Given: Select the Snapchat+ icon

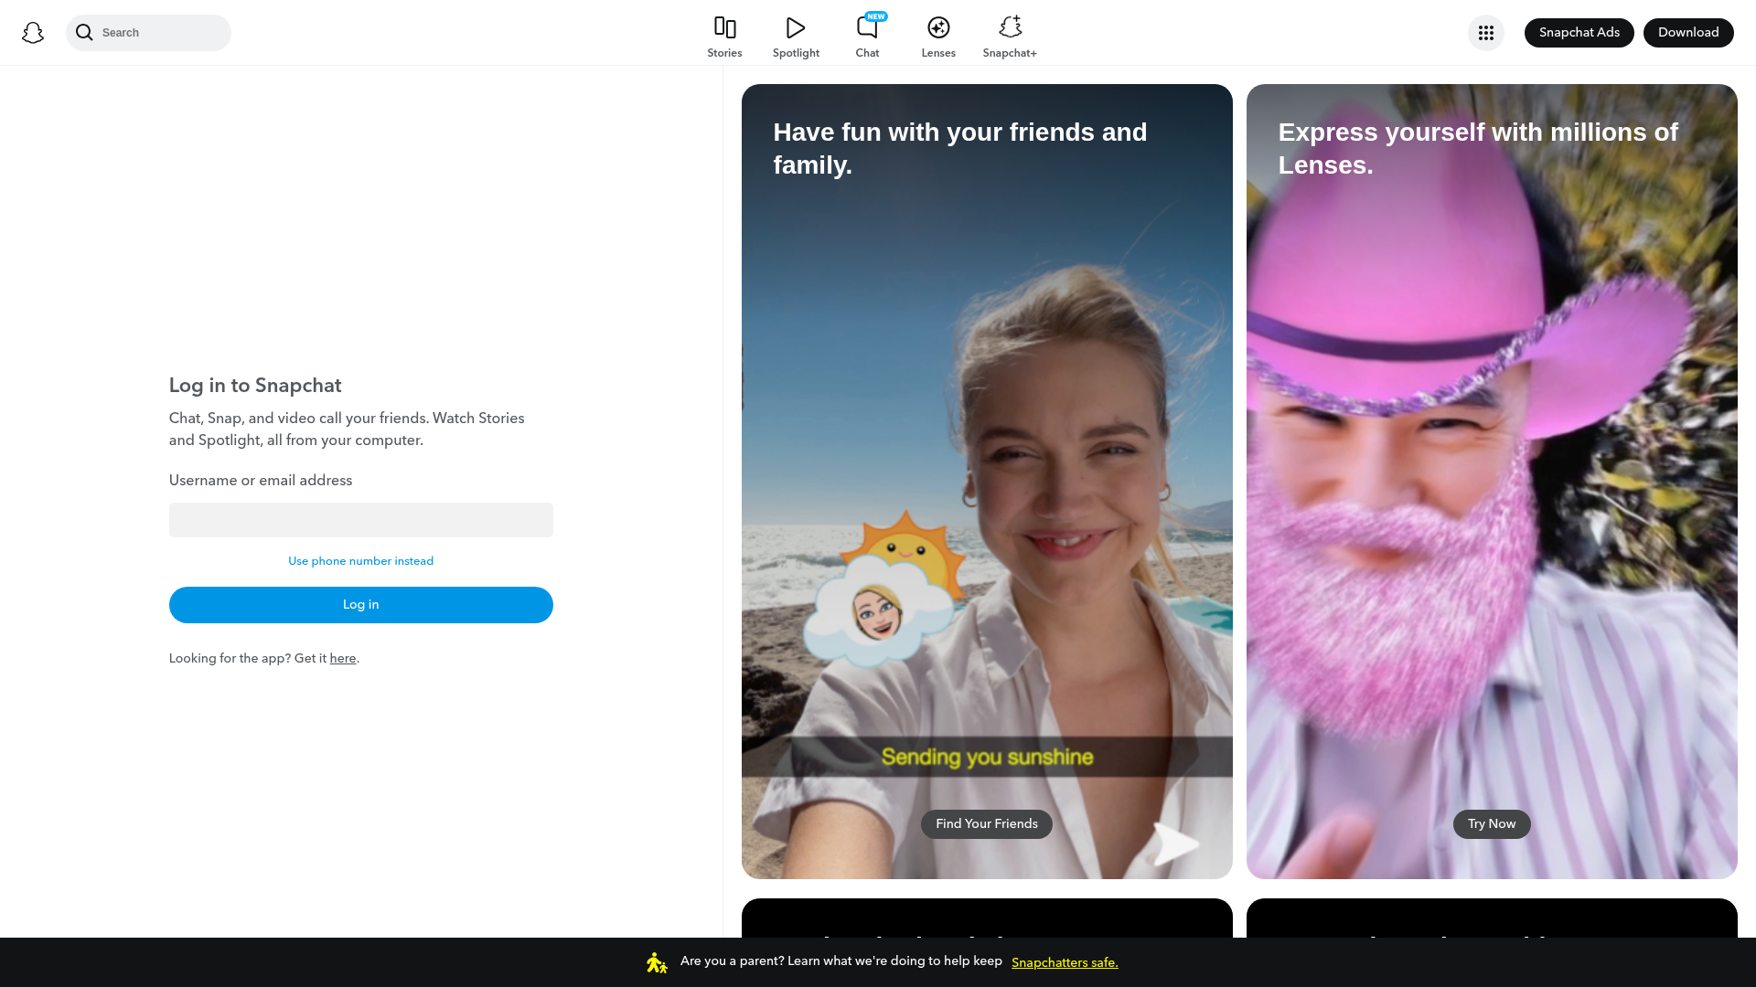Looking at the screenshot, I should click(x=1009, y=27).
